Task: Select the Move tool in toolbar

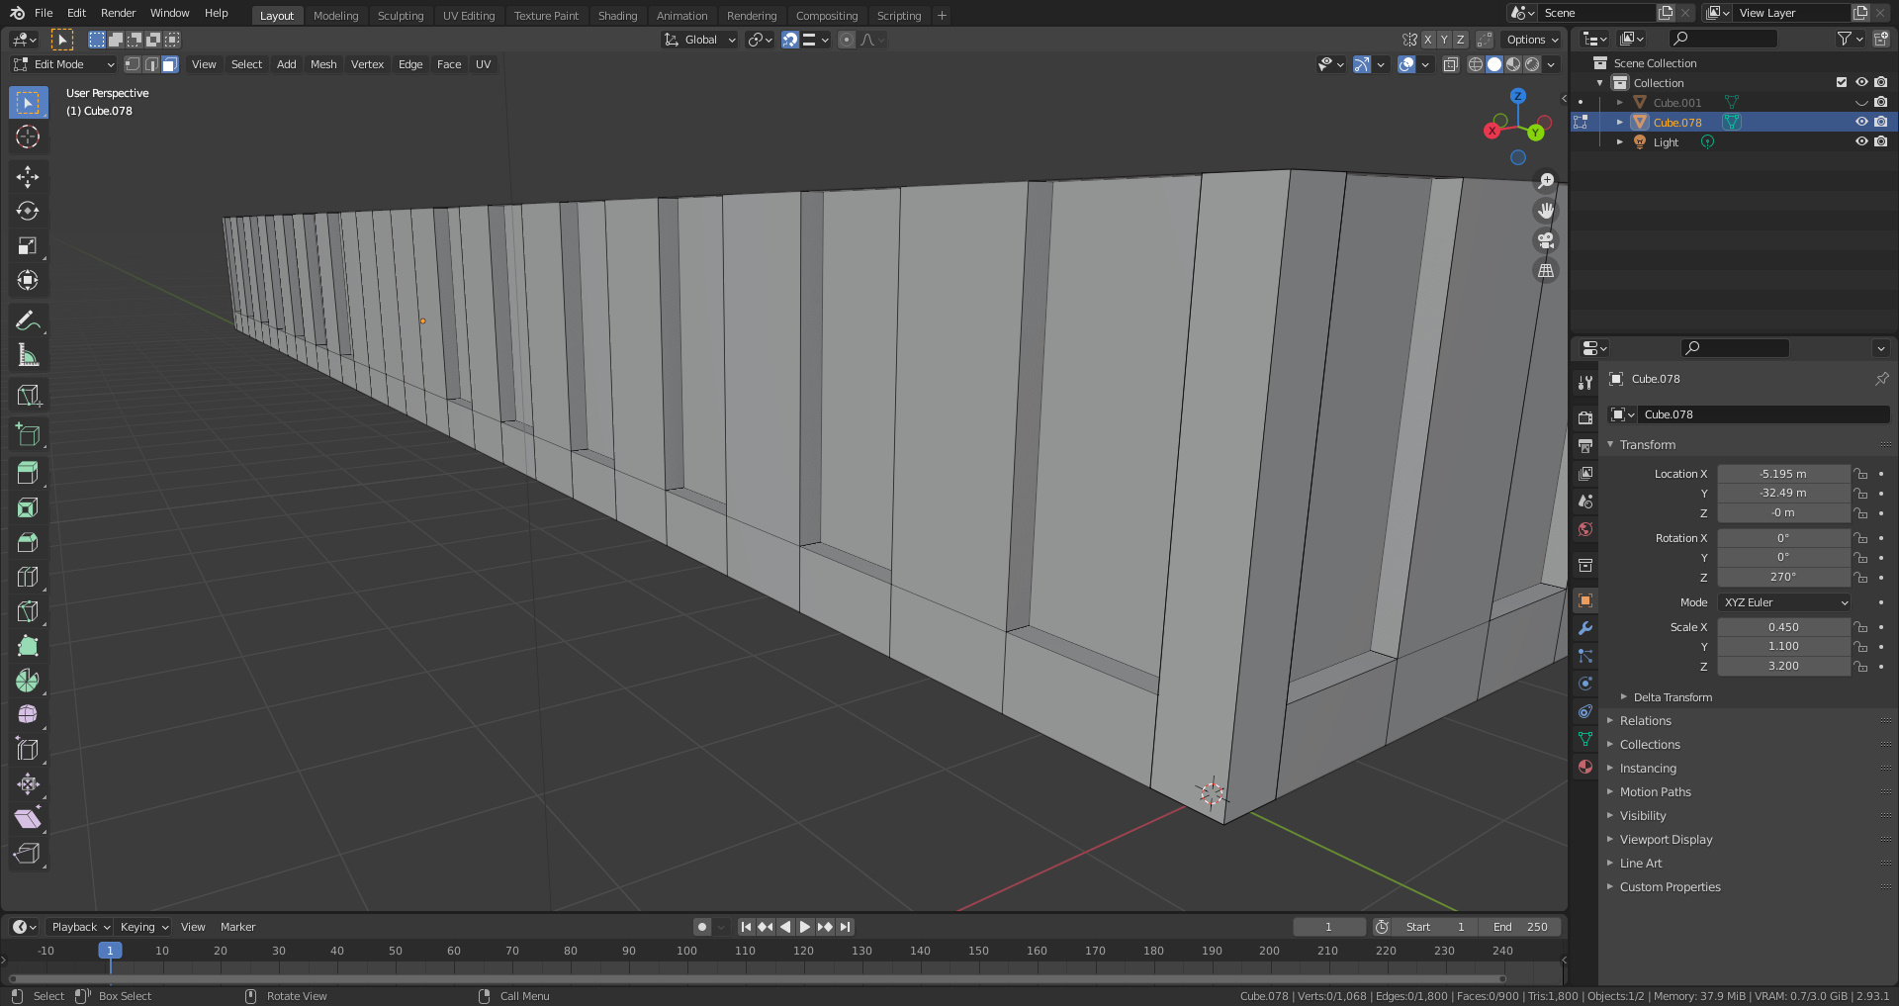Action: [x=28, y=177]
